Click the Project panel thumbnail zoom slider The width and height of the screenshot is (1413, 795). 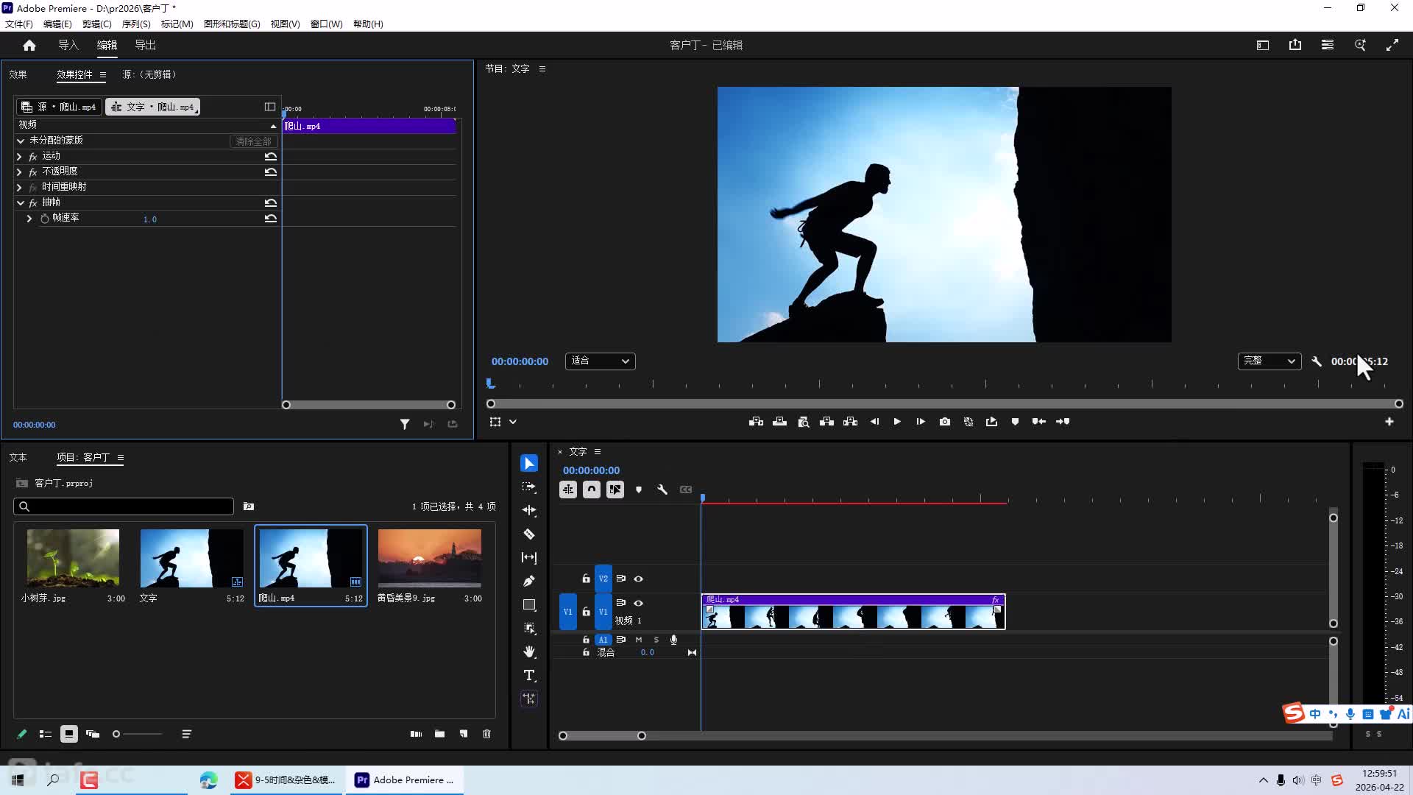tap(138, 734)
